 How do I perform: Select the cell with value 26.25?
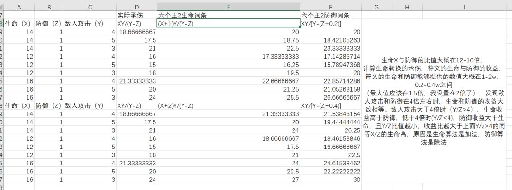330,130
